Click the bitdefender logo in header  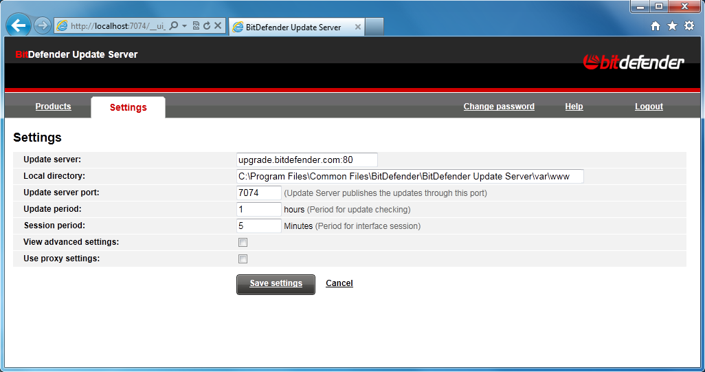point(634,62)
